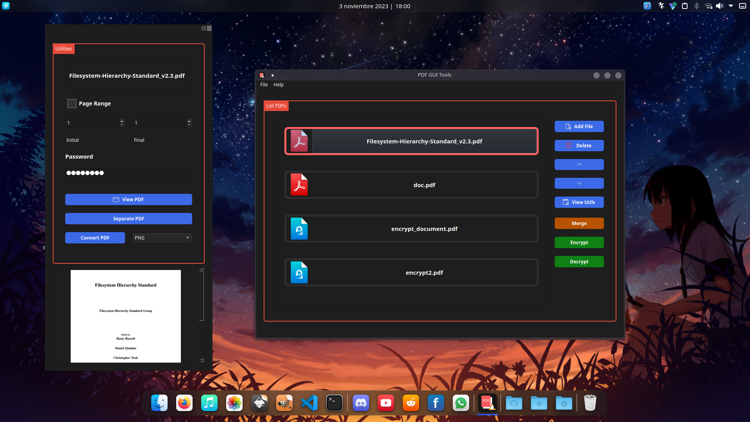The height and width of the screenshot is (422, 750).
Task: Click the red doc.pdf file icon
Action: coord(299,185)
